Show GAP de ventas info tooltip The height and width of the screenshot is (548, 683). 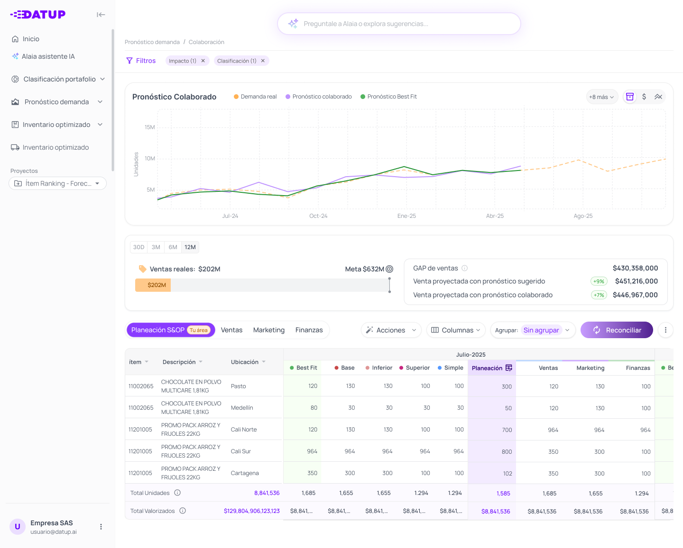click(x=465, y=268)
